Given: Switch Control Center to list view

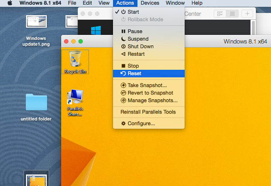Looking at the screenshot, I should pos(232,14).
